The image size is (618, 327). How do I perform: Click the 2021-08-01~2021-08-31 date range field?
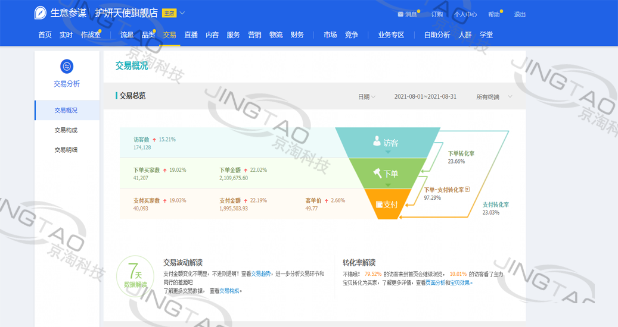(425, 97)
